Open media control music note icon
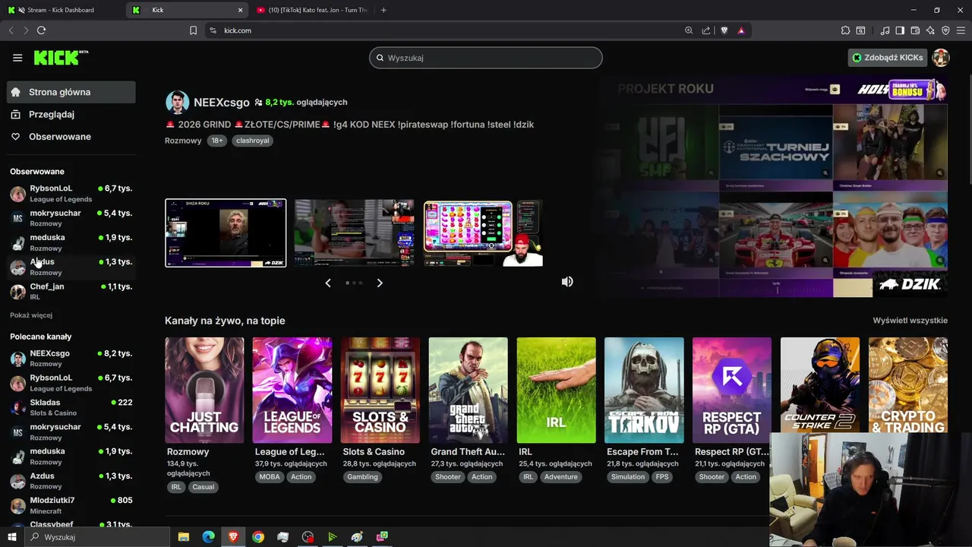Screen dimensions: 972x547 coord(885,30)
